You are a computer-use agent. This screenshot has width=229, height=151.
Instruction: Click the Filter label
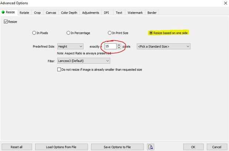pos(51,61)
